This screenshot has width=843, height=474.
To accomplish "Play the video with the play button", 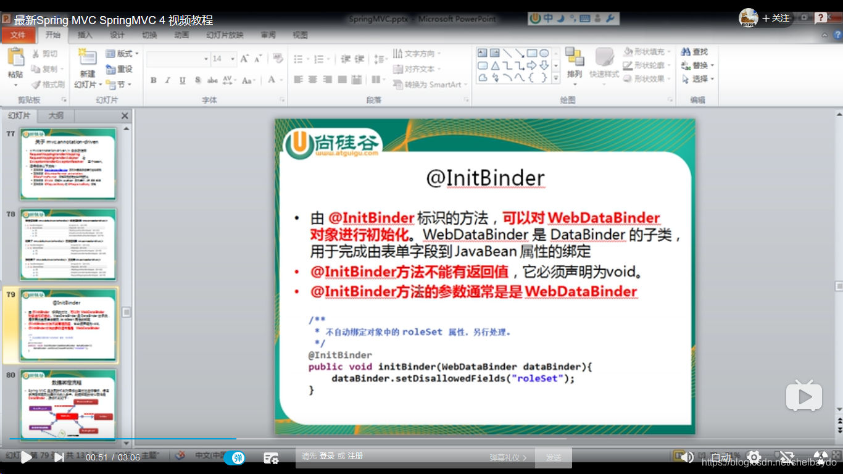I will click(27, 458).
